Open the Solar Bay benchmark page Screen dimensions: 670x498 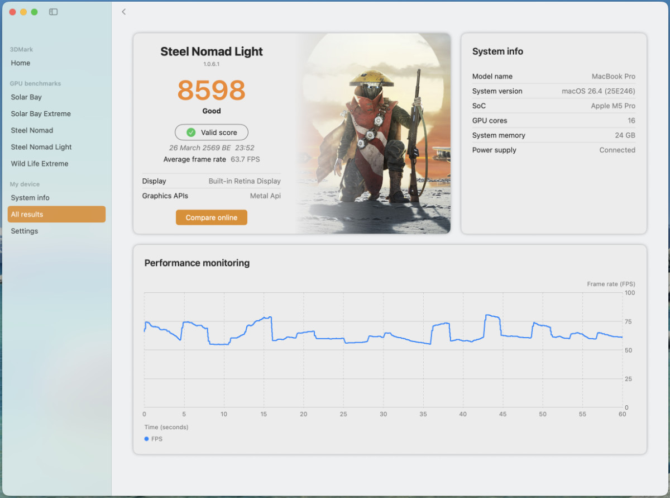point(26,97)
